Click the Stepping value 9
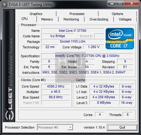This screenshot has height=135, width=141. point(125,61)
